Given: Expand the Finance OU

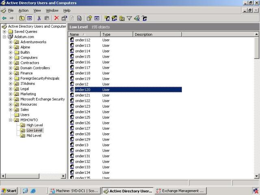Looking at the screenshot, I should point(11,73).
